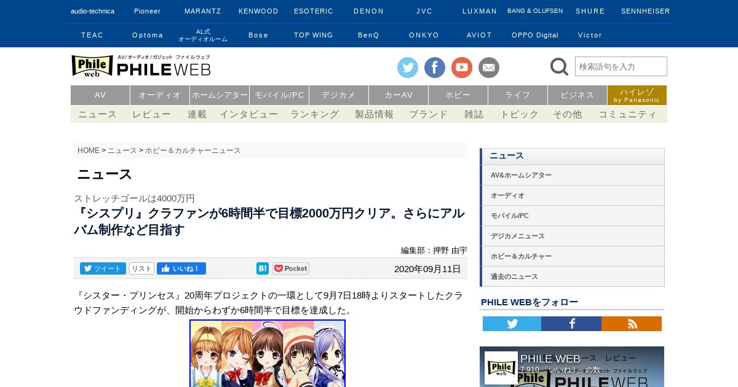Open 連載 in the sub navigation
Viewport: 738px width, 387px height.
197,114
